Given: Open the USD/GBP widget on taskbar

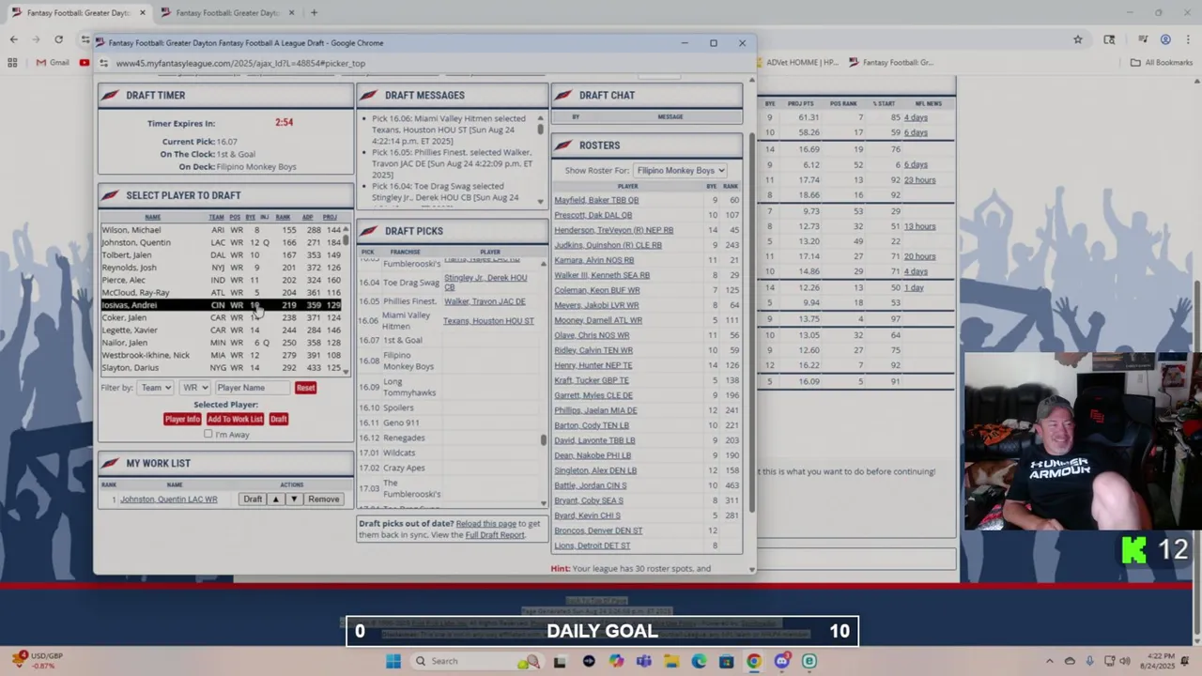Looking at the screenshot, I should click(39, 661).
